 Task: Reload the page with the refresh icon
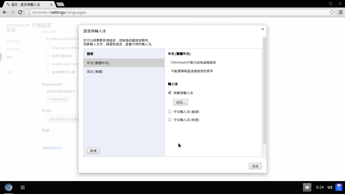[20, 12]
